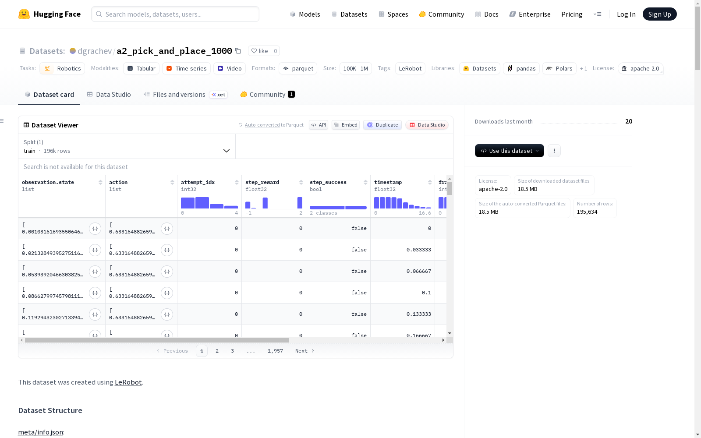
Task: Jump to last page 1,957
Action: [x=275, y=351]
